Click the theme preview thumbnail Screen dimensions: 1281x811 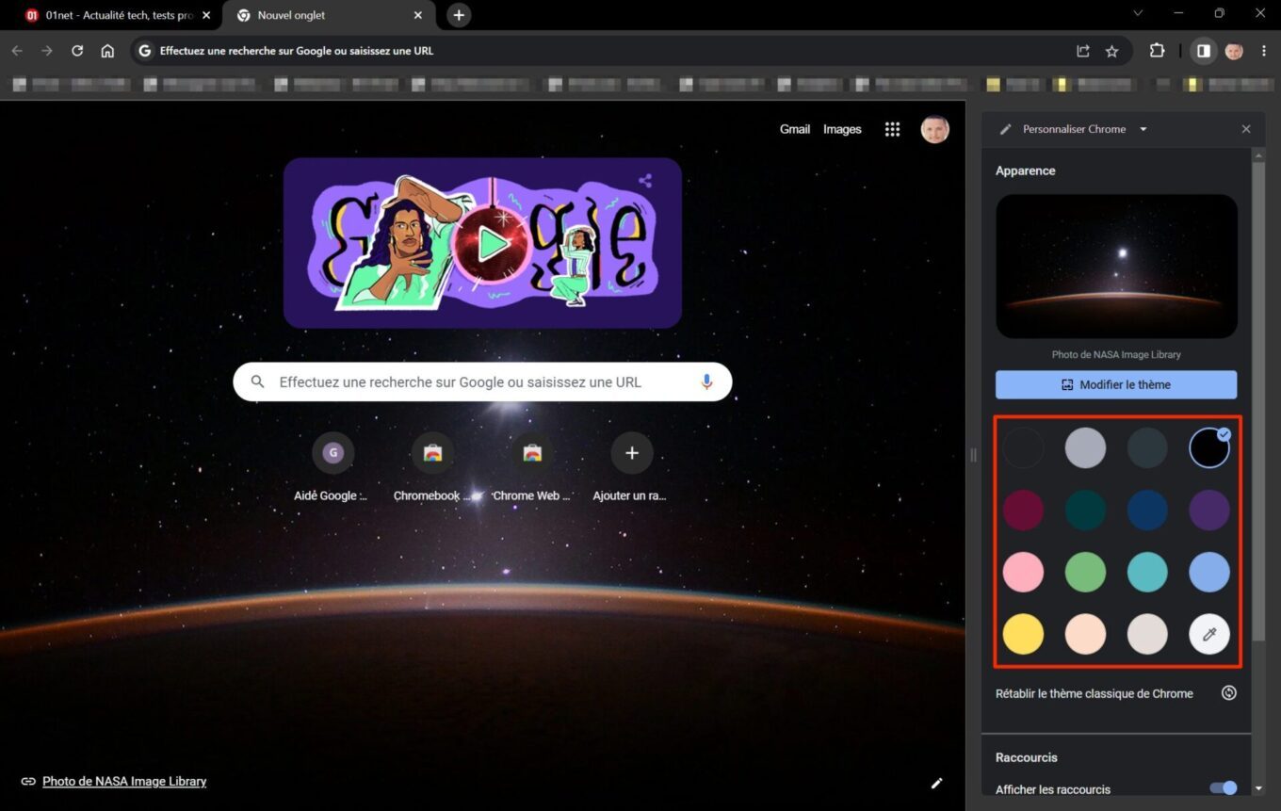(1116, 267)
